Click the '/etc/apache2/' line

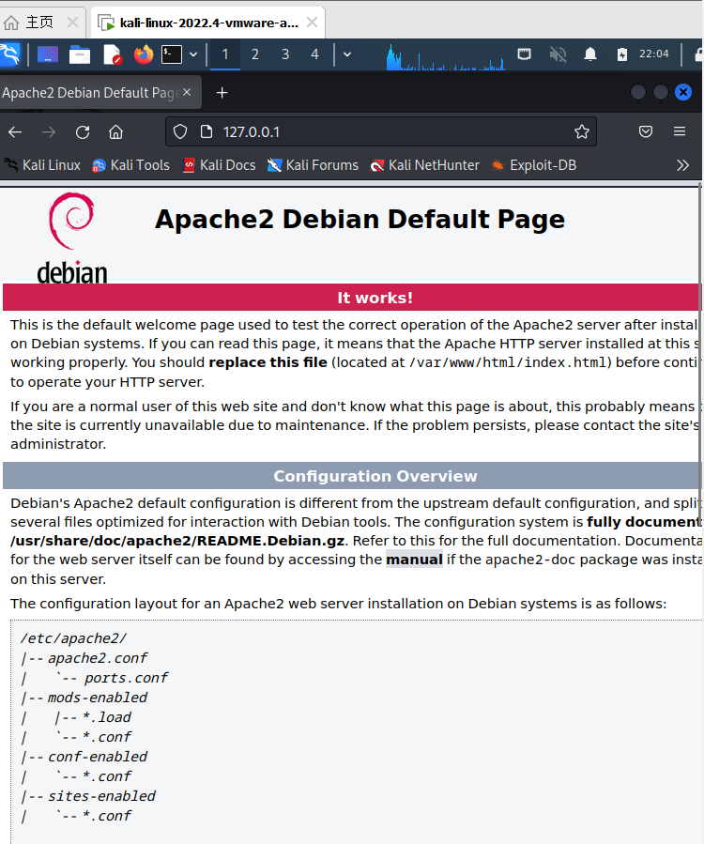(x=74, y=638)
